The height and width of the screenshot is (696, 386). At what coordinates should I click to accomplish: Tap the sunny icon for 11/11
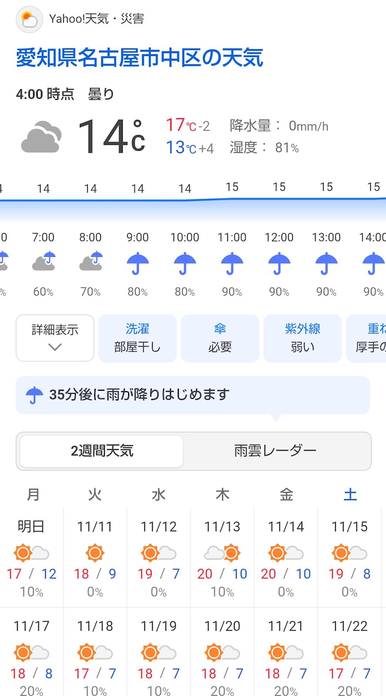pos(95,553)
